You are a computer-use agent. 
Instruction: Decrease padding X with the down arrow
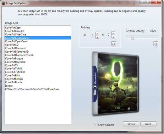pyautogui.click(x=97, y=37)
